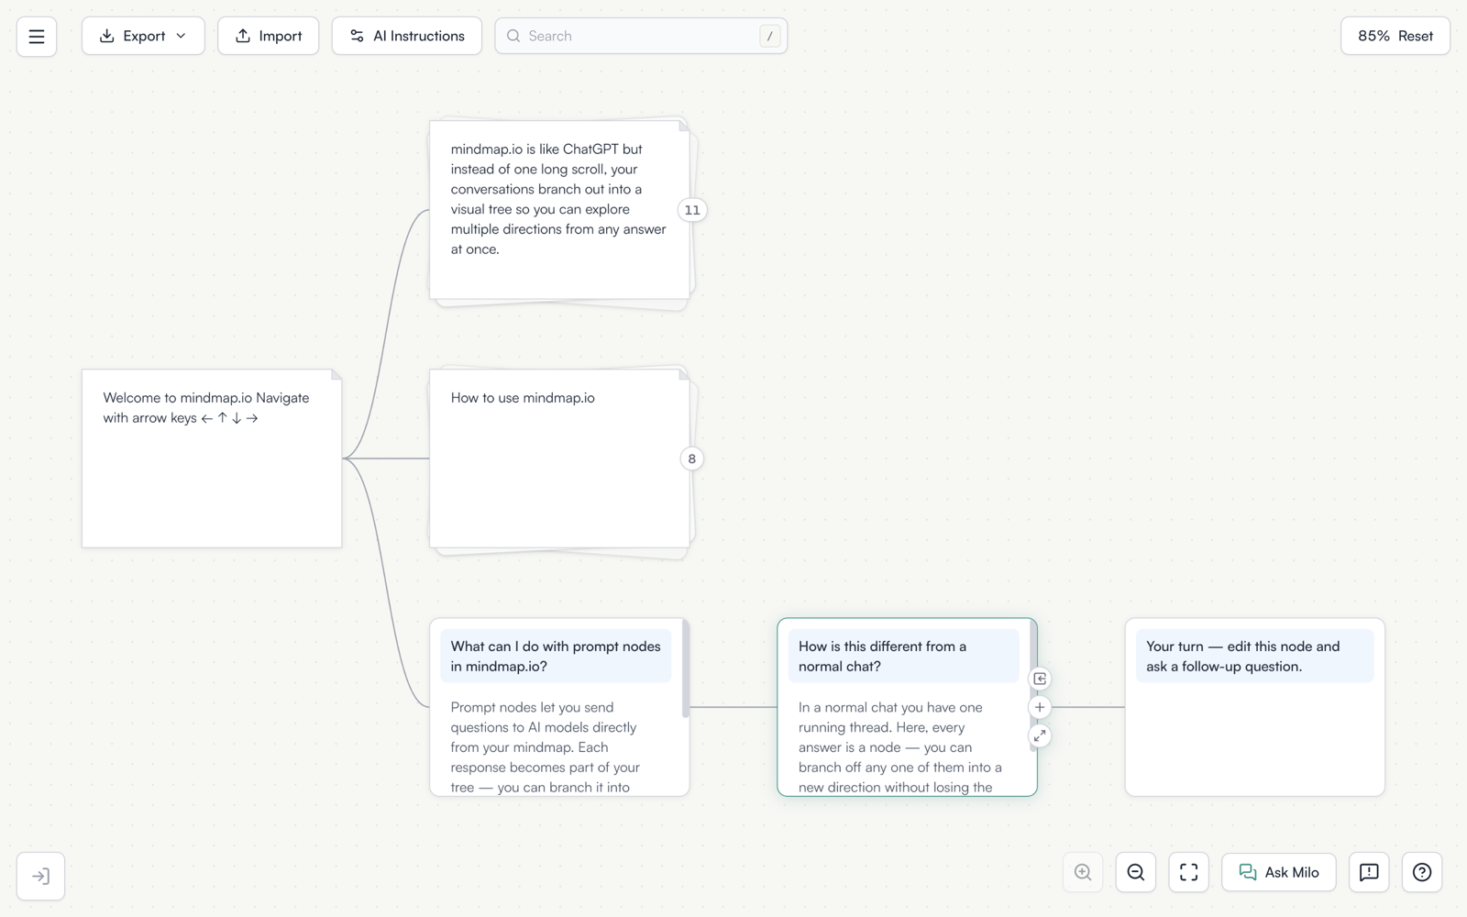The height and width of the screenshot is (917, 1467).
Task: Click the add child node plus icon
Action: [1040, 707]
